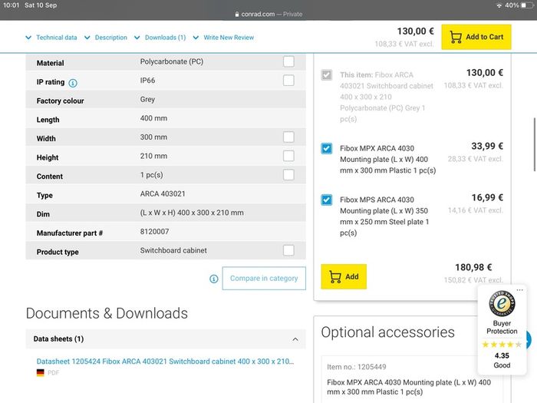The height and width of the screenshot is (403, 537).
Task: Click the page scrollbar on the right edge
Action: point(534,144)
